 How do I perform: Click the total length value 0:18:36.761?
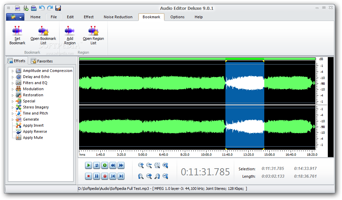[x=306, y=176]
